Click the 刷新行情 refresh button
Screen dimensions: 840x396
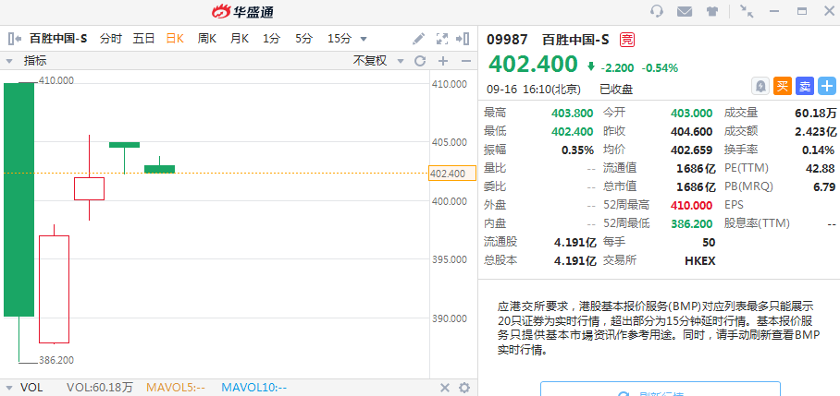coord(660,389)
